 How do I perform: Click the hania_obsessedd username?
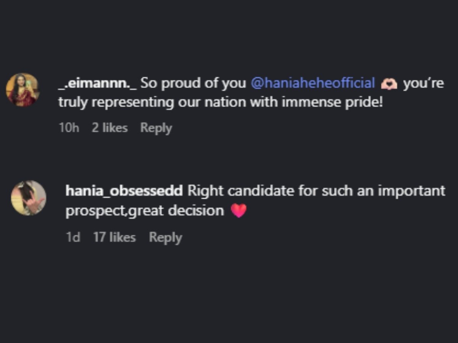(x=124, y=191)
